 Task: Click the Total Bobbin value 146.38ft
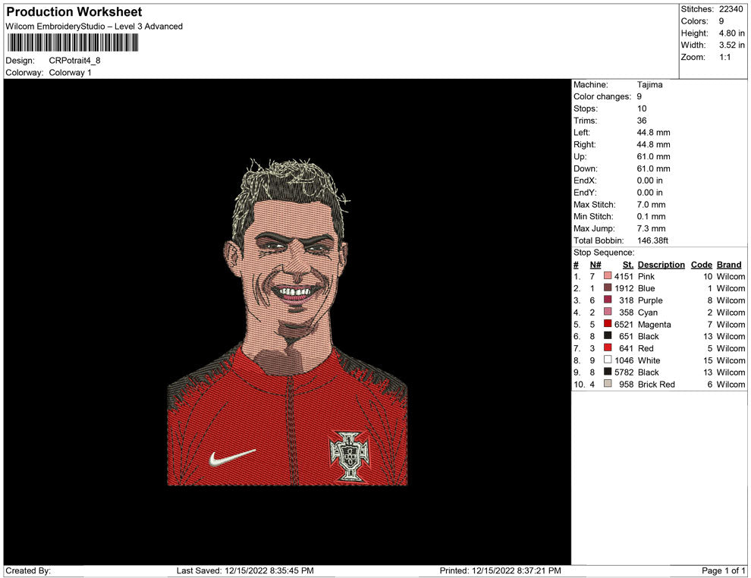[x=652, y=240]
